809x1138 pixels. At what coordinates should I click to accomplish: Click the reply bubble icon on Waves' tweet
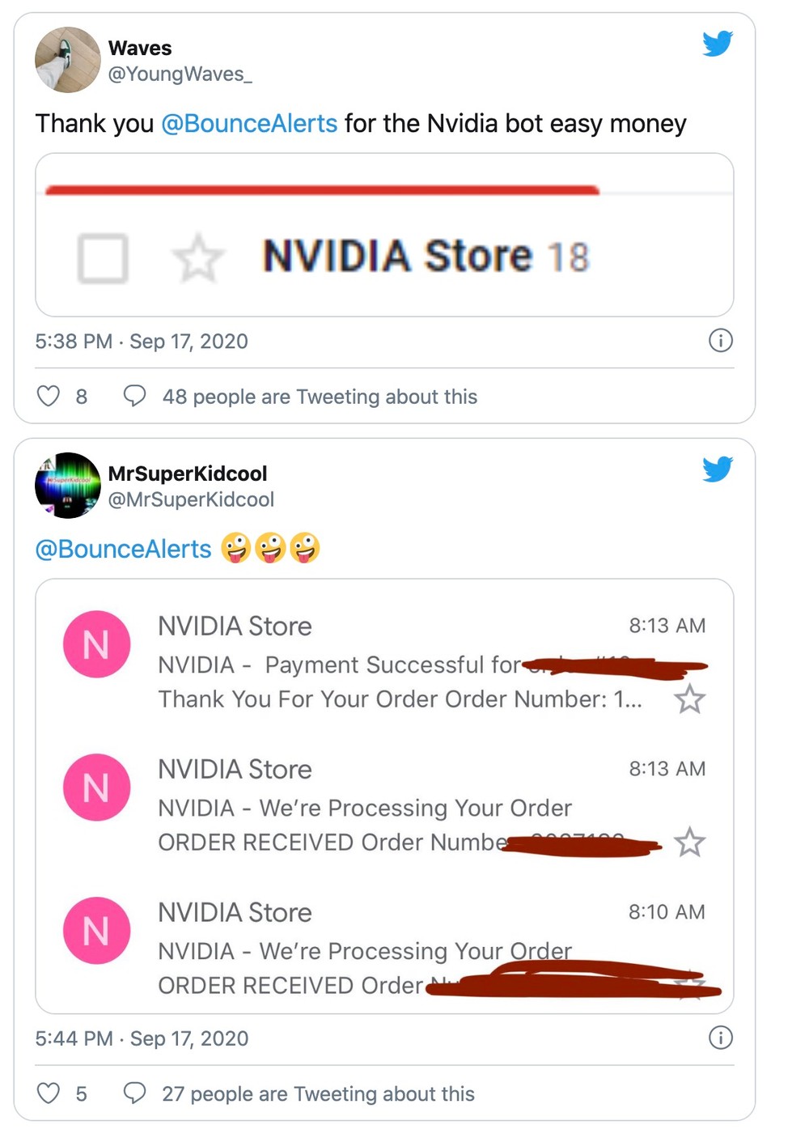pos(134,396)
